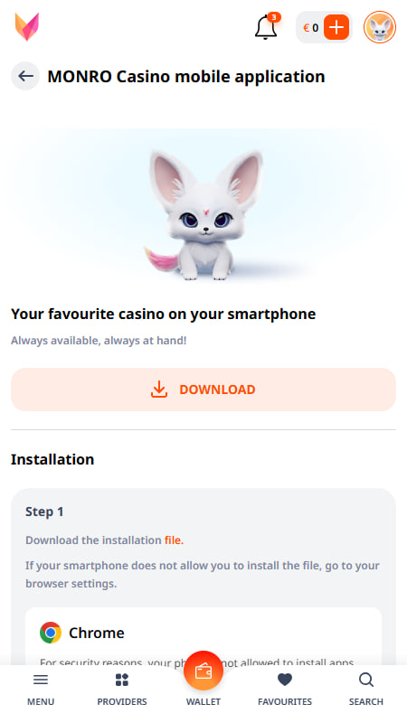The width and height of the screenshot is (407, 723).
Task: Select the Chrome browser icon
Action: [51, 633]
